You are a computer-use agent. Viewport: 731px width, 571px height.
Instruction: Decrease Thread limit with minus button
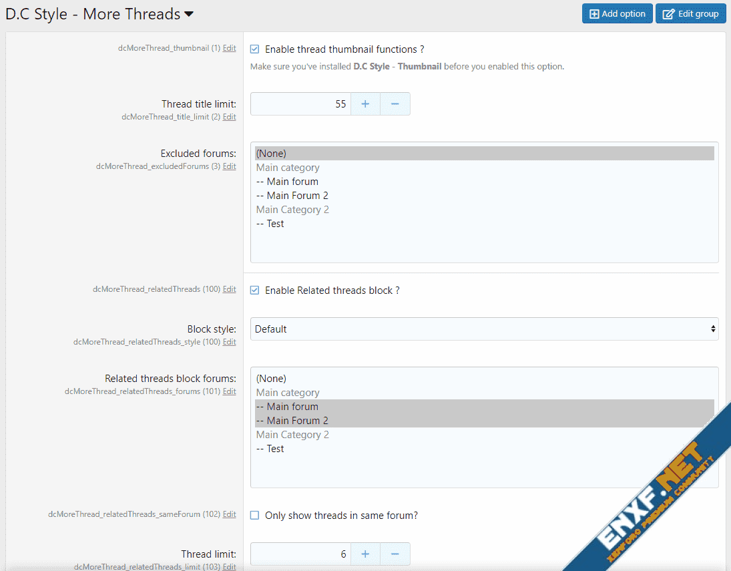point(395,554)
